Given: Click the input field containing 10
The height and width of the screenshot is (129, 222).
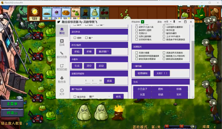Looking at the screenshot, I should click(100, 81).
